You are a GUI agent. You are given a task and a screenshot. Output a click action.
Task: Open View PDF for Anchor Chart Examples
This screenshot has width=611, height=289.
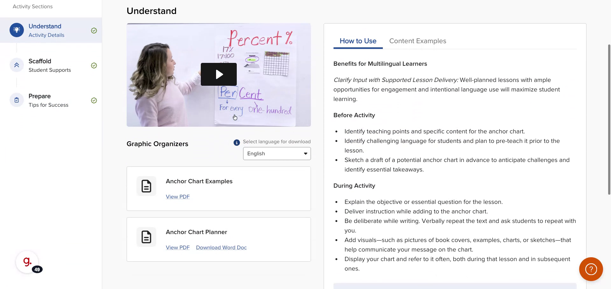178,197
